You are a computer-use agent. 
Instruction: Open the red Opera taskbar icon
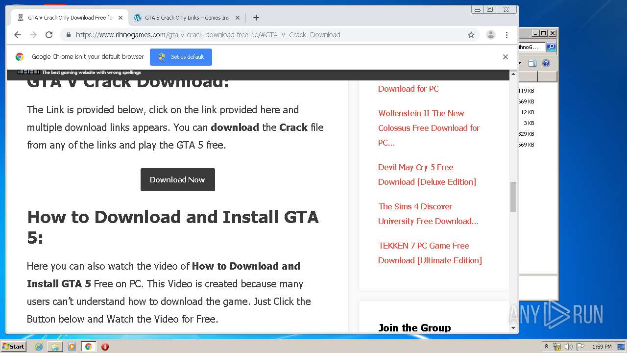tap(105, 347)
